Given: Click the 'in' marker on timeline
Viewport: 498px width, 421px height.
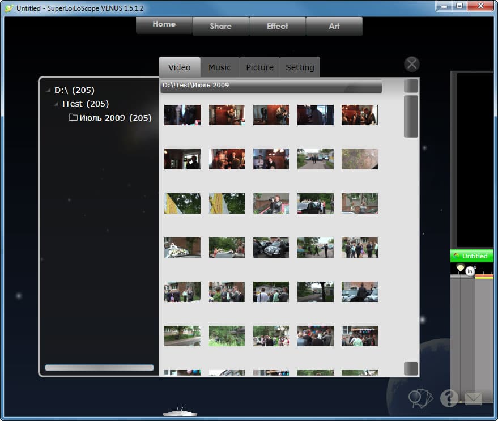Looking at the screenshot, I should (x=470, y=271).
